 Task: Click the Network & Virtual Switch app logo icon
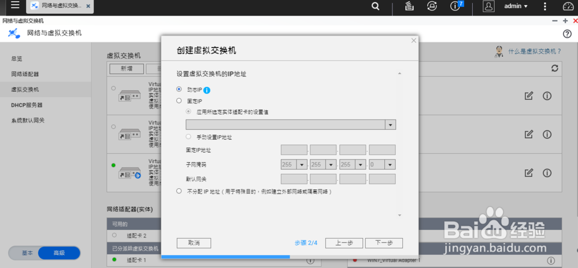14,33
